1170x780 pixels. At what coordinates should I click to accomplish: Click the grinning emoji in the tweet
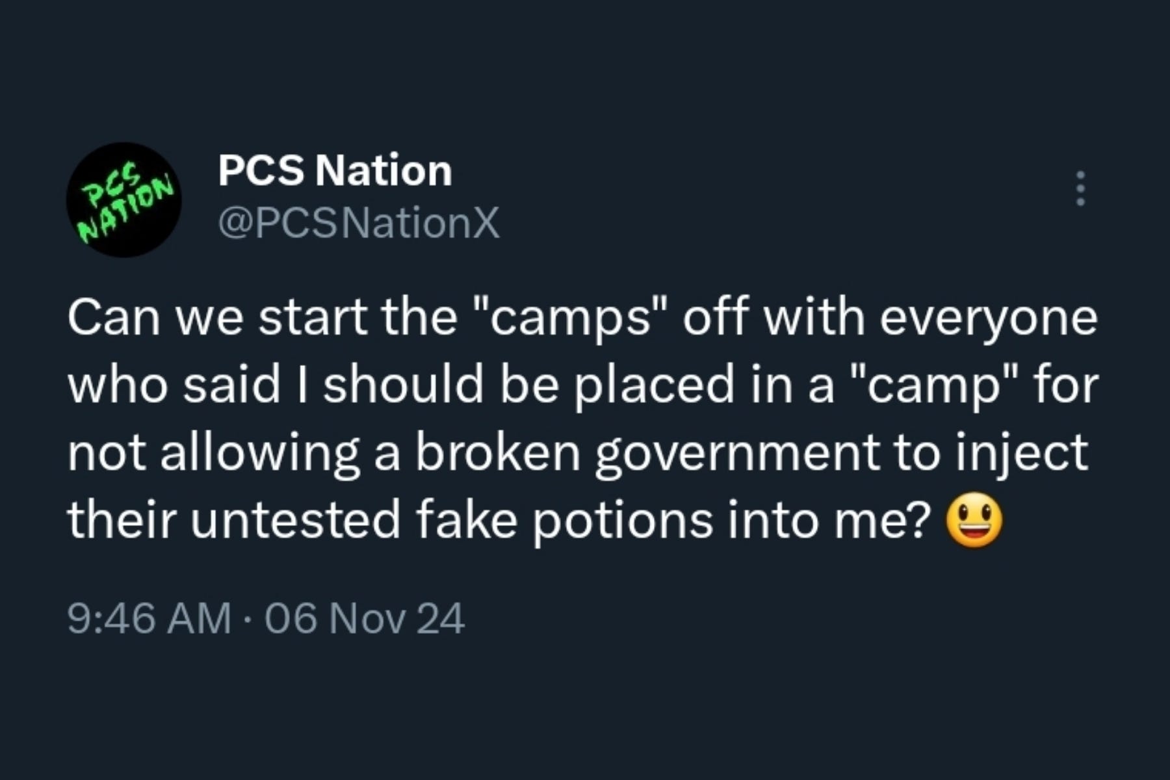[974, 521]
